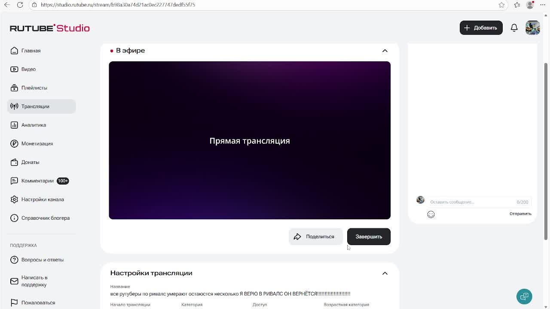Click the Поделиться button
This screenshot has width=550, height=309.
[x=315, y=236]
